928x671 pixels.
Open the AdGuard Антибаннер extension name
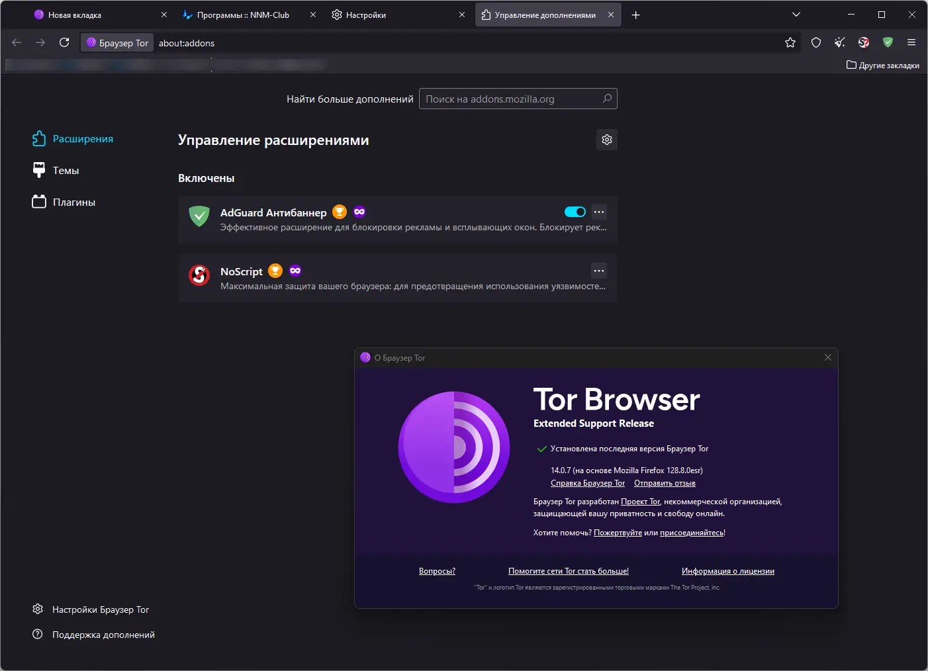click(273, 212)
